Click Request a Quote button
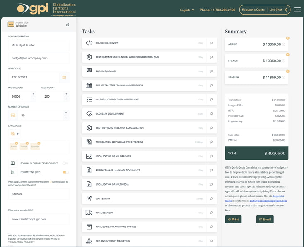 click(253, 10)
